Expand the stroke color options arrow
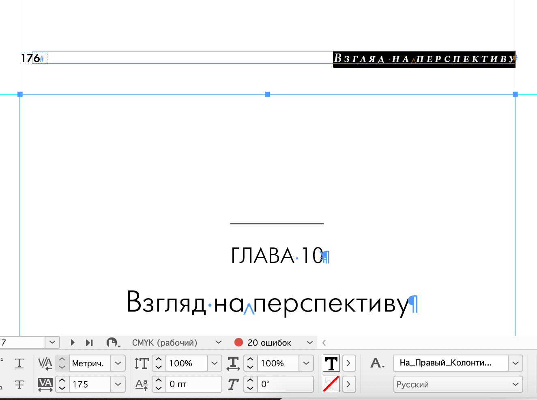 pos(349,384)
